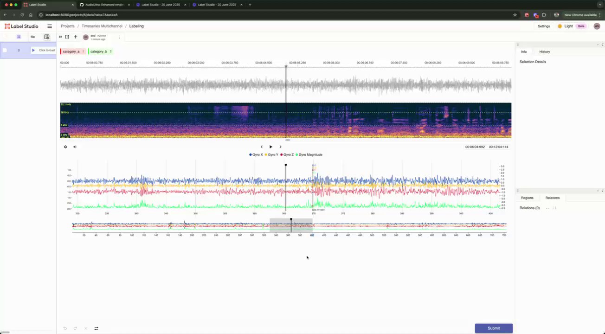Click the browser address bar
The image size is (605, 334).
pyautogui.click(x=278, y=15)
